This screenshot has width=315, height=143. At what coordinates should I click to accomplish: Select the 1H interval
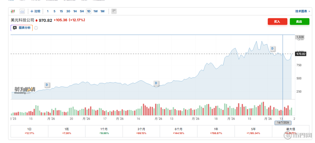tap(75, 11)
